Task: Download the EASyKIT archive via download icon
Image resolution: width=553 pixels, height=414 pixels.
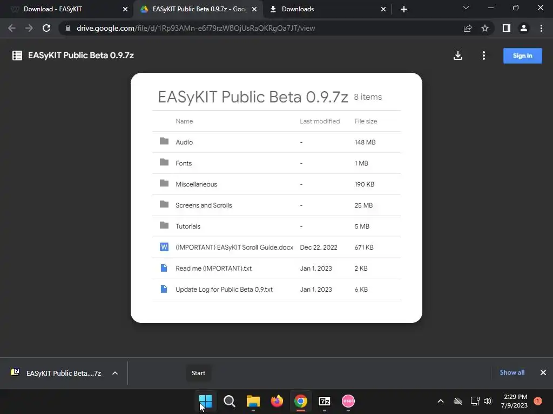Action: pos(458,56)
